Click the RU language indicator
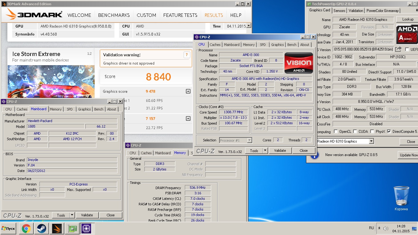 coord(371,228)
